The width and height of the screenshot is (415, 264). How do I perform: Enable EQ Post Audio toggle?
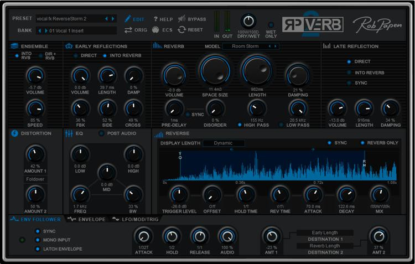coord(101,133)
